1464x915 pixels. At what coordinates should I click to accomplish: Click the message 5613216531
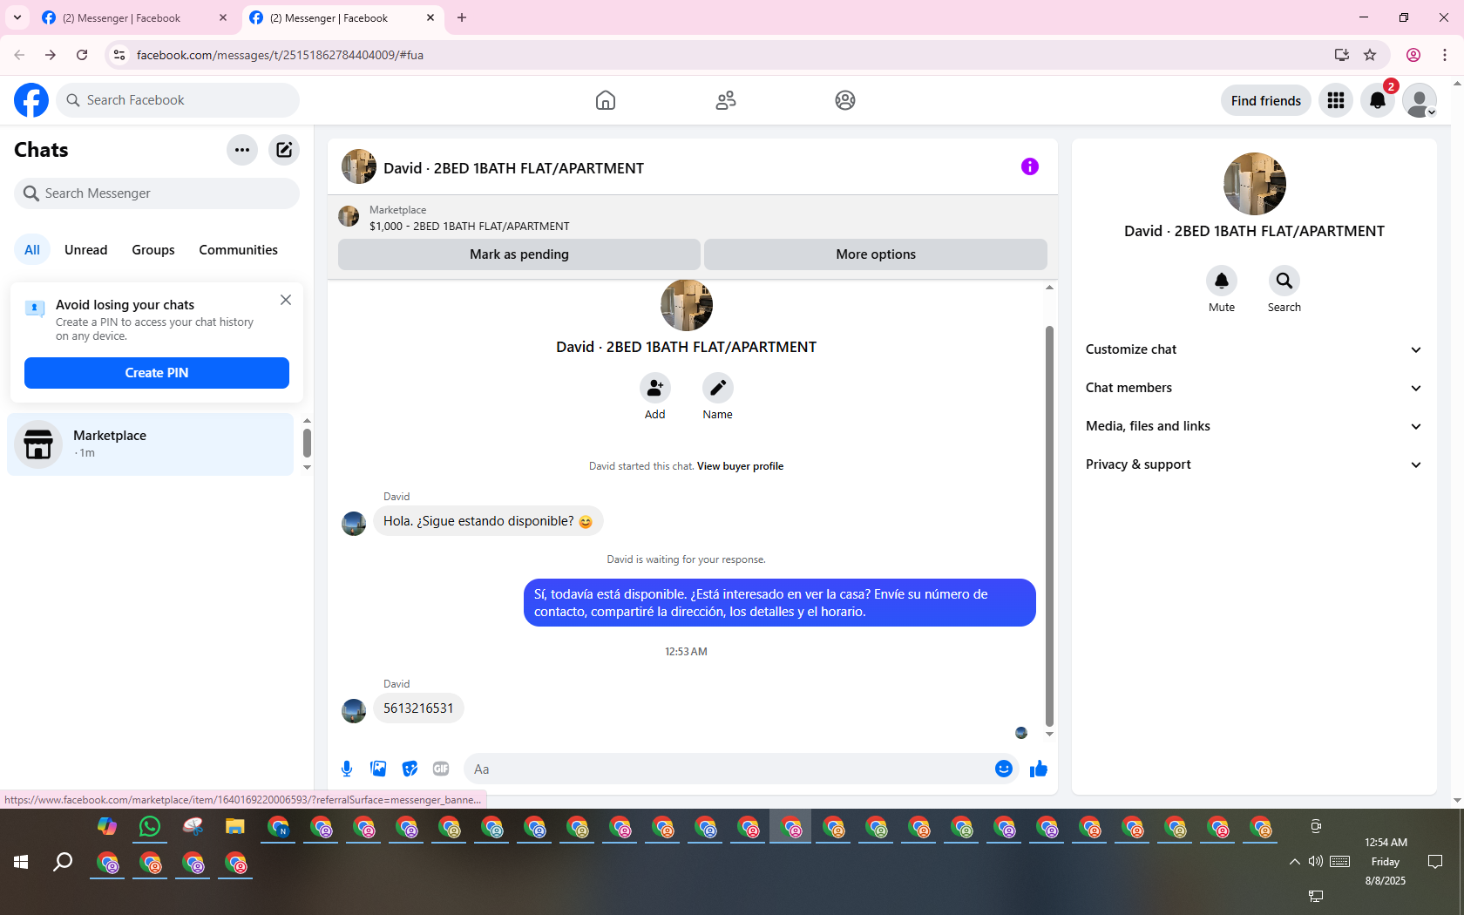tap(418, 708)
